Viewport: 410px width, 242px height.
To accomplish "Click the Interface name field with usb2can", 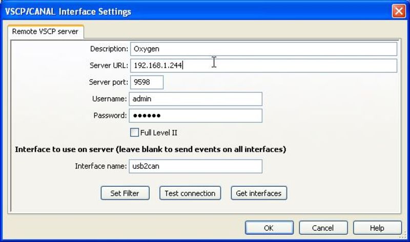I will [x=195, y=166].
